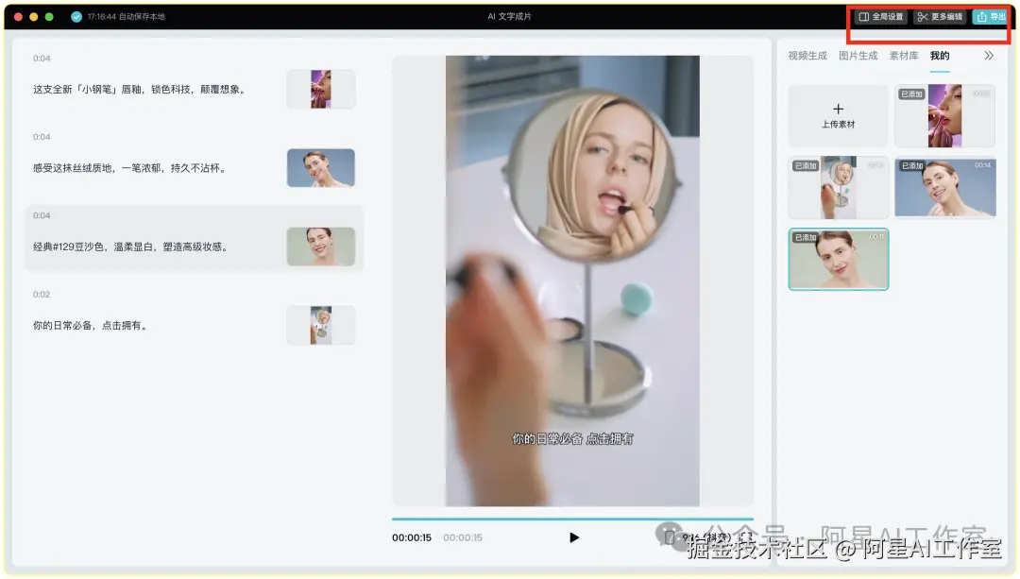The height and width of the screenshot is (579, 1020).
Task: Click the share arrow icon in 导出
Action: coord(981,17)
